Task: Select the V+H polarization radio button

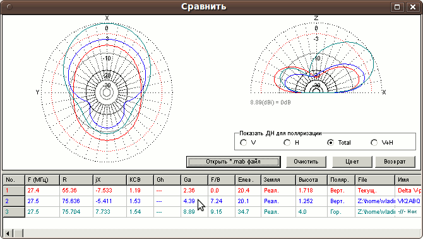Action: (x=374, y=143)
